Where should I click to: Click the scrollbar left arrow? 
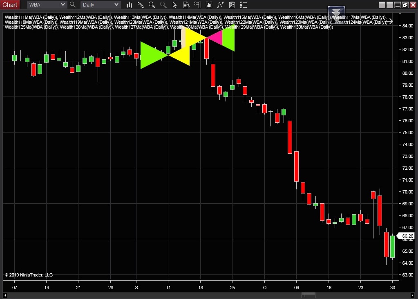[x=5, y=295]
